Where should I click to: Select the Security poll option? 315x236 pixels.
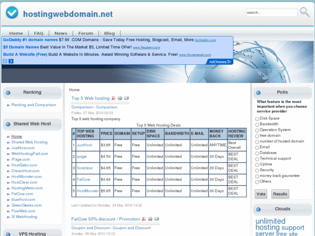[x=257, y=171]
